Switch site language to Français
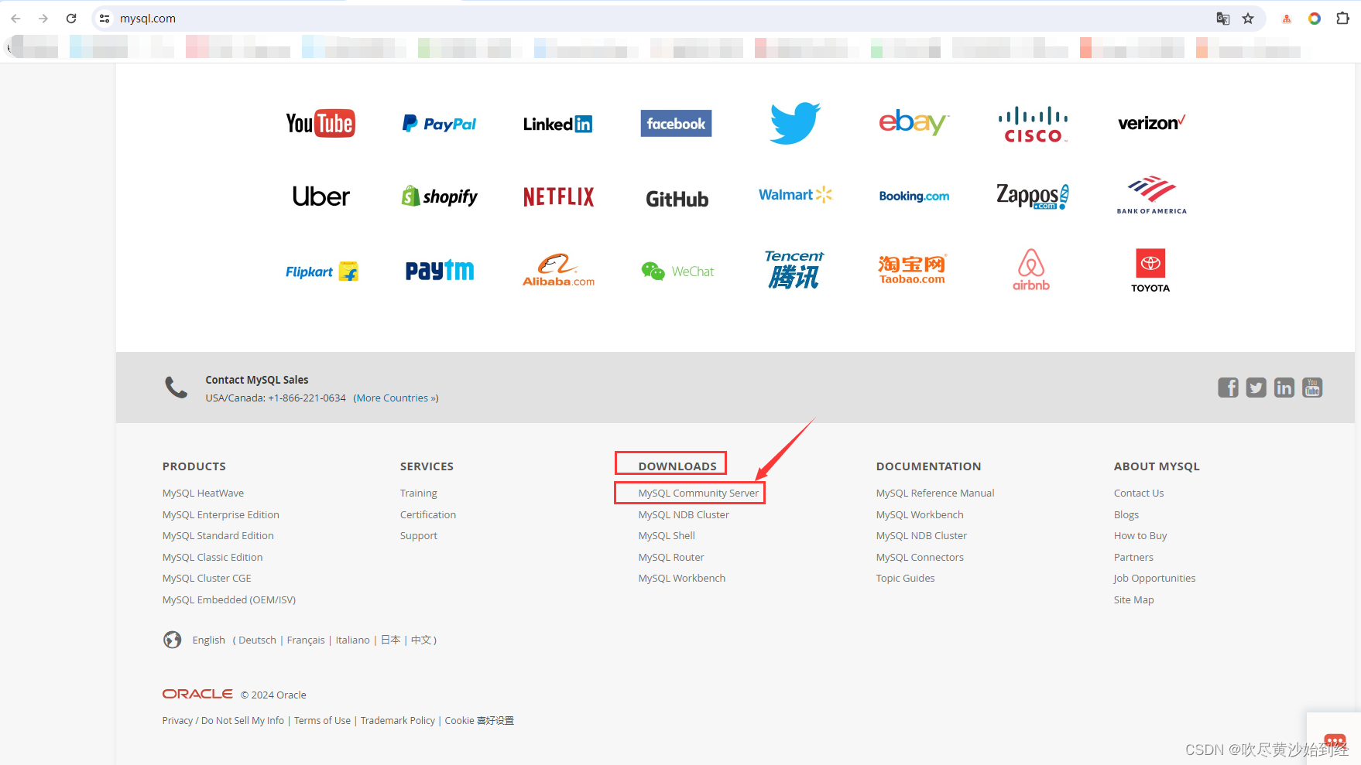 pos(306,640)
